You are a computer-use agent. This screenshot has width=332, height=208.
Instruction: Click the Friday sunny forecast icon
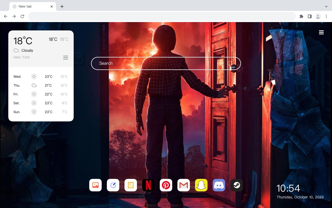click(34, 94)
